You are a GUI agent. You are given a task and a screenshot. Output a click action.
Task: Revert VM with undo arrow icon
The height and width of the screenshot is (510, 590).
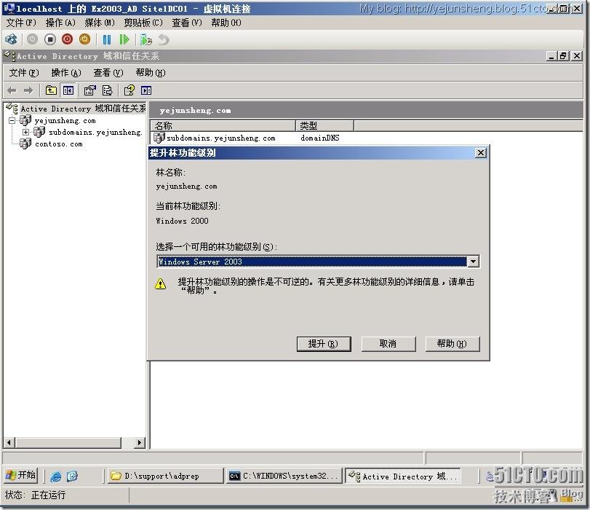(x=163, y=39)
